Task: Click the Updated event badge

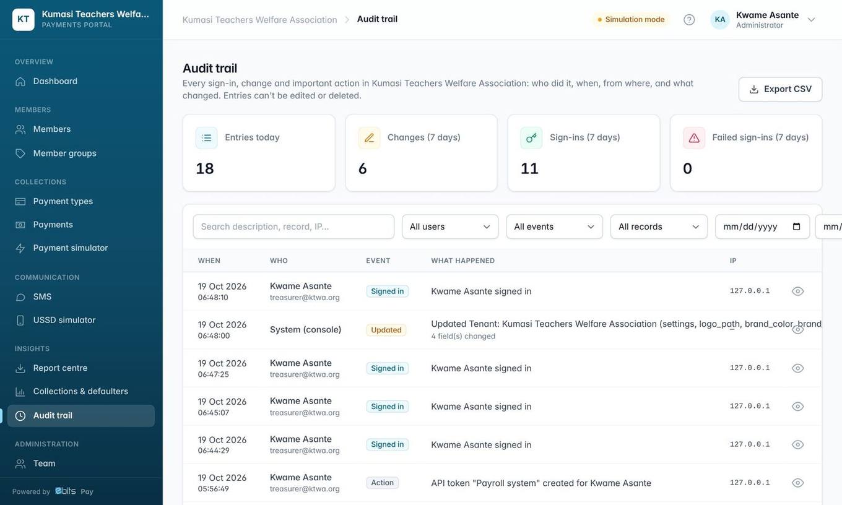Action: (386, 330)
